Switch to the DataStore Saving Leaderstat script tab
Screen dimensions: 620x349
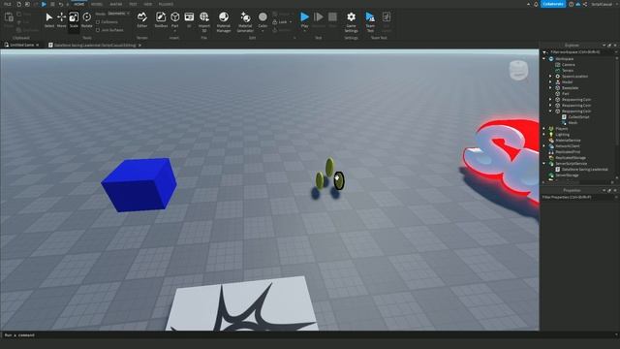pyautogui.click(x=95, y=46)
